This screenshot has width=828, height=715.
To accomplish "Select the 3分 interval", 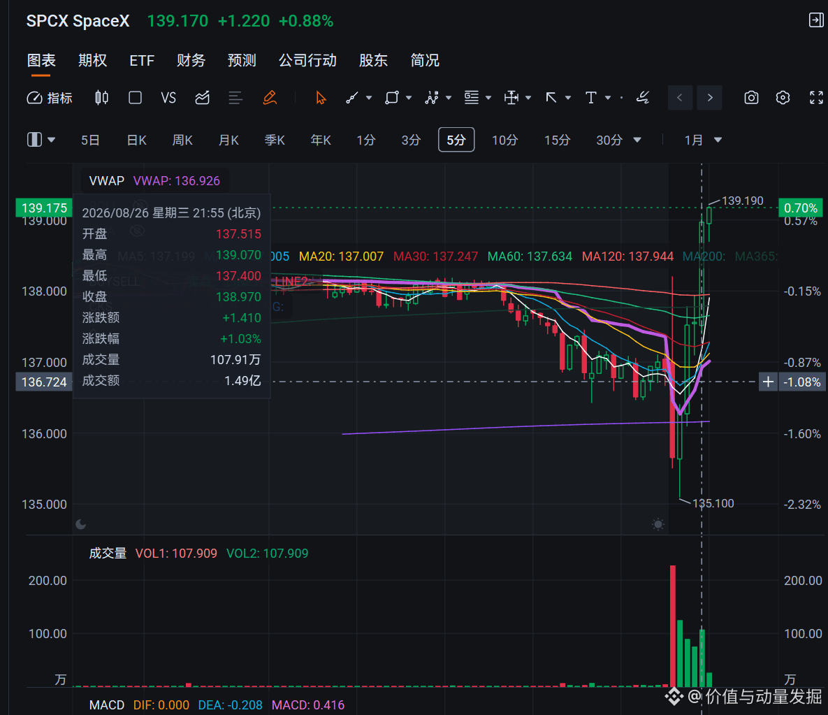I will coord(411,140).
